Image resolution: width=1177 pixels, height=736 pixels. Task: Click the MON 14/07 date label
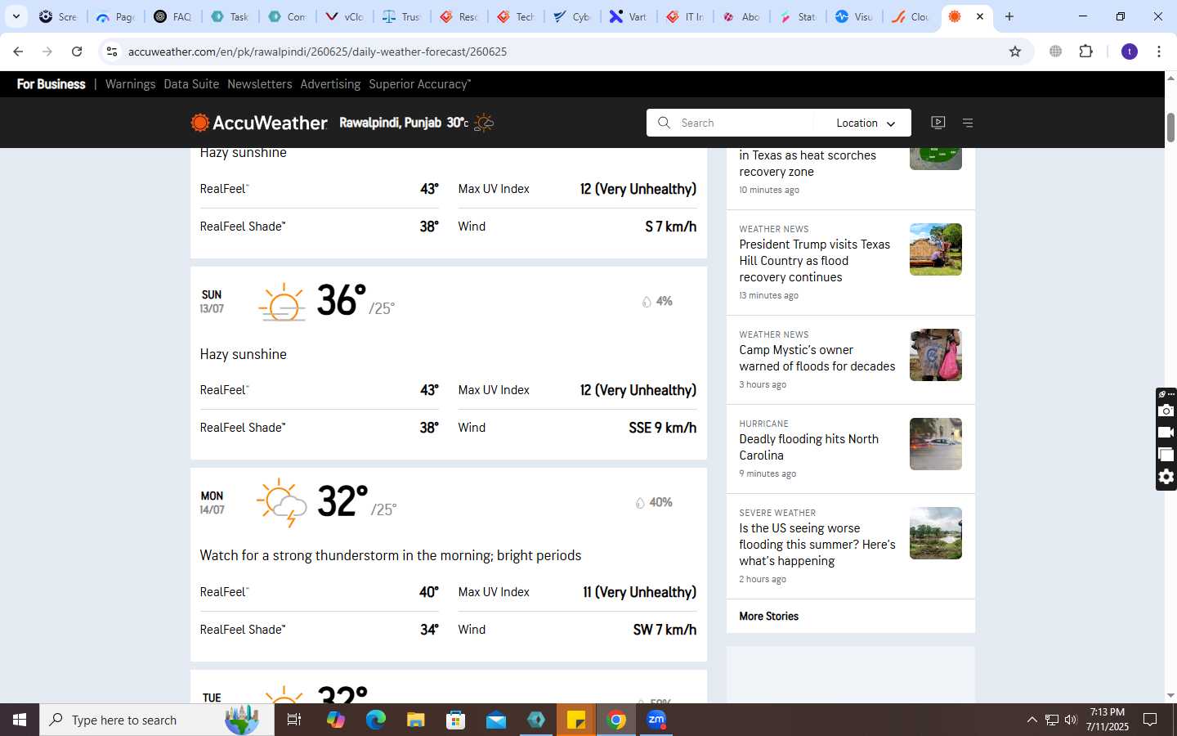(x=212, y=503)
